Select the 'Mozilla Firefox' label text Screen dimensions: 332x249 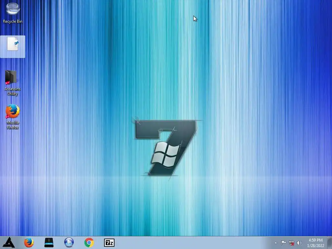click(13, 125)
